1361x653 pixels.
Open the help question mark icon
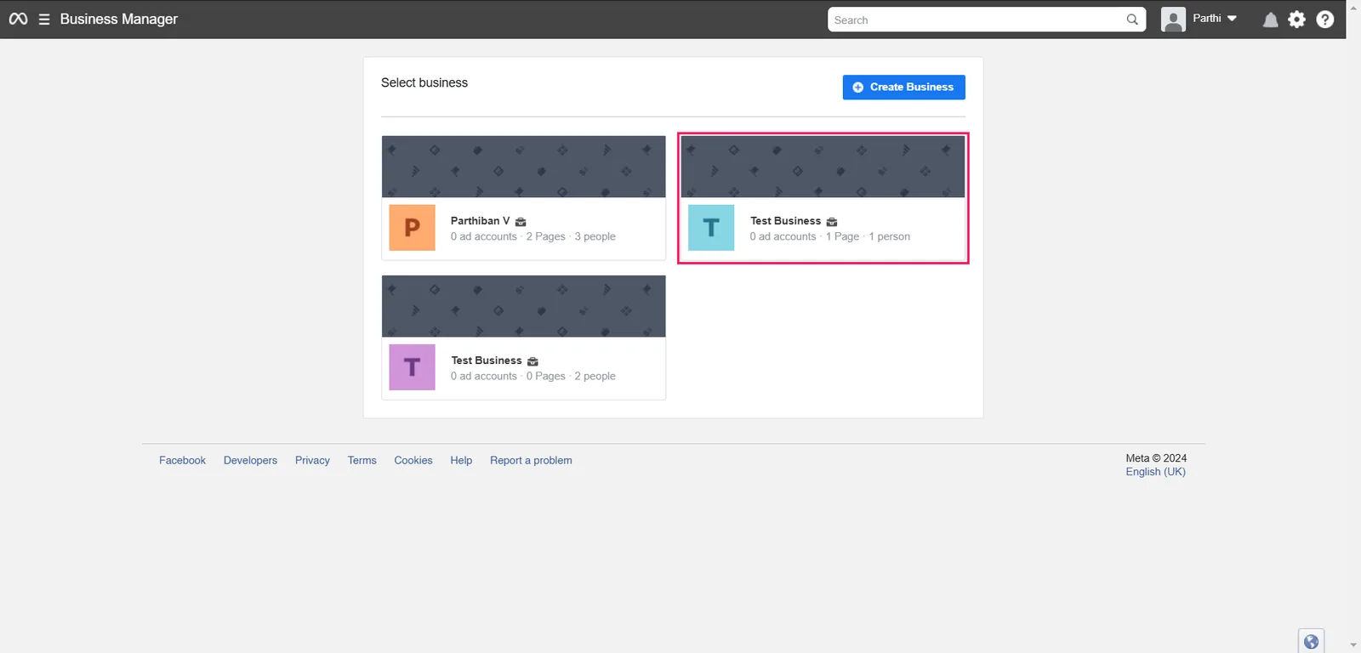point(1324,20)
